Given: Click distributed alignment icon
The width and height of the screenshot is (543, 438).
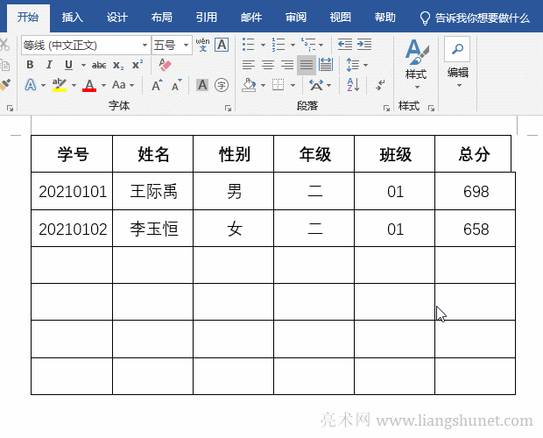Looking at the screenshot, I should click(x=326, y=65).
